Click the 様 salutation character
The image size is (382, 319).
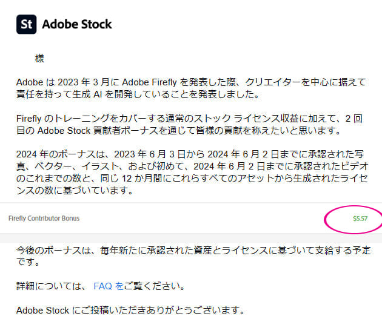(x=39, y=59)
